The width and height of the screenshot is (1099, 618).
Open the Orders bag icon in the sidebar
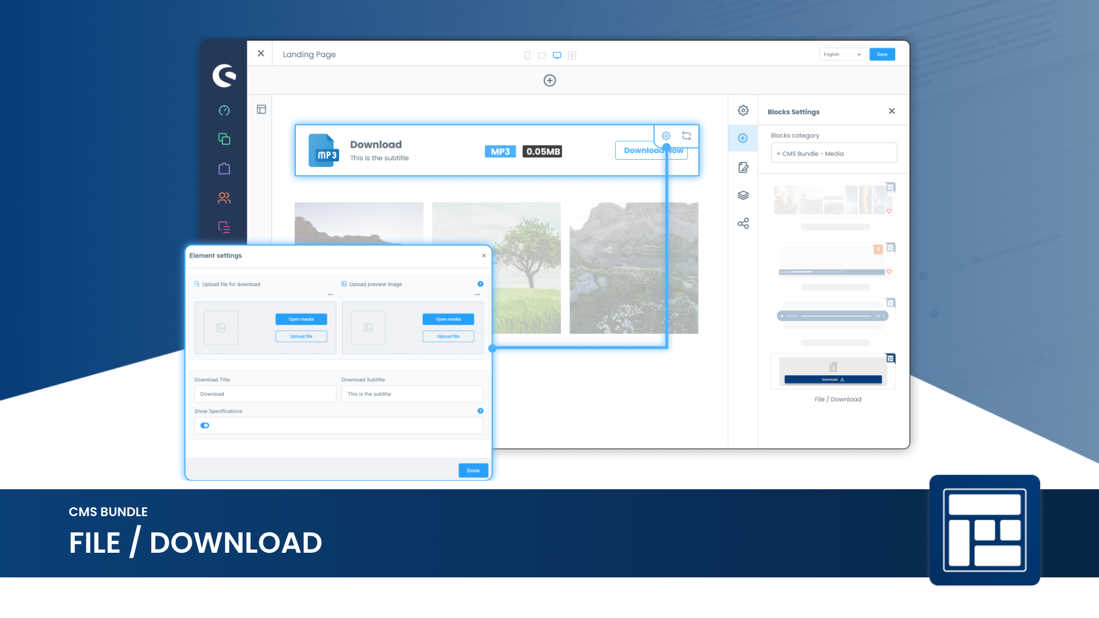point(224,168)
